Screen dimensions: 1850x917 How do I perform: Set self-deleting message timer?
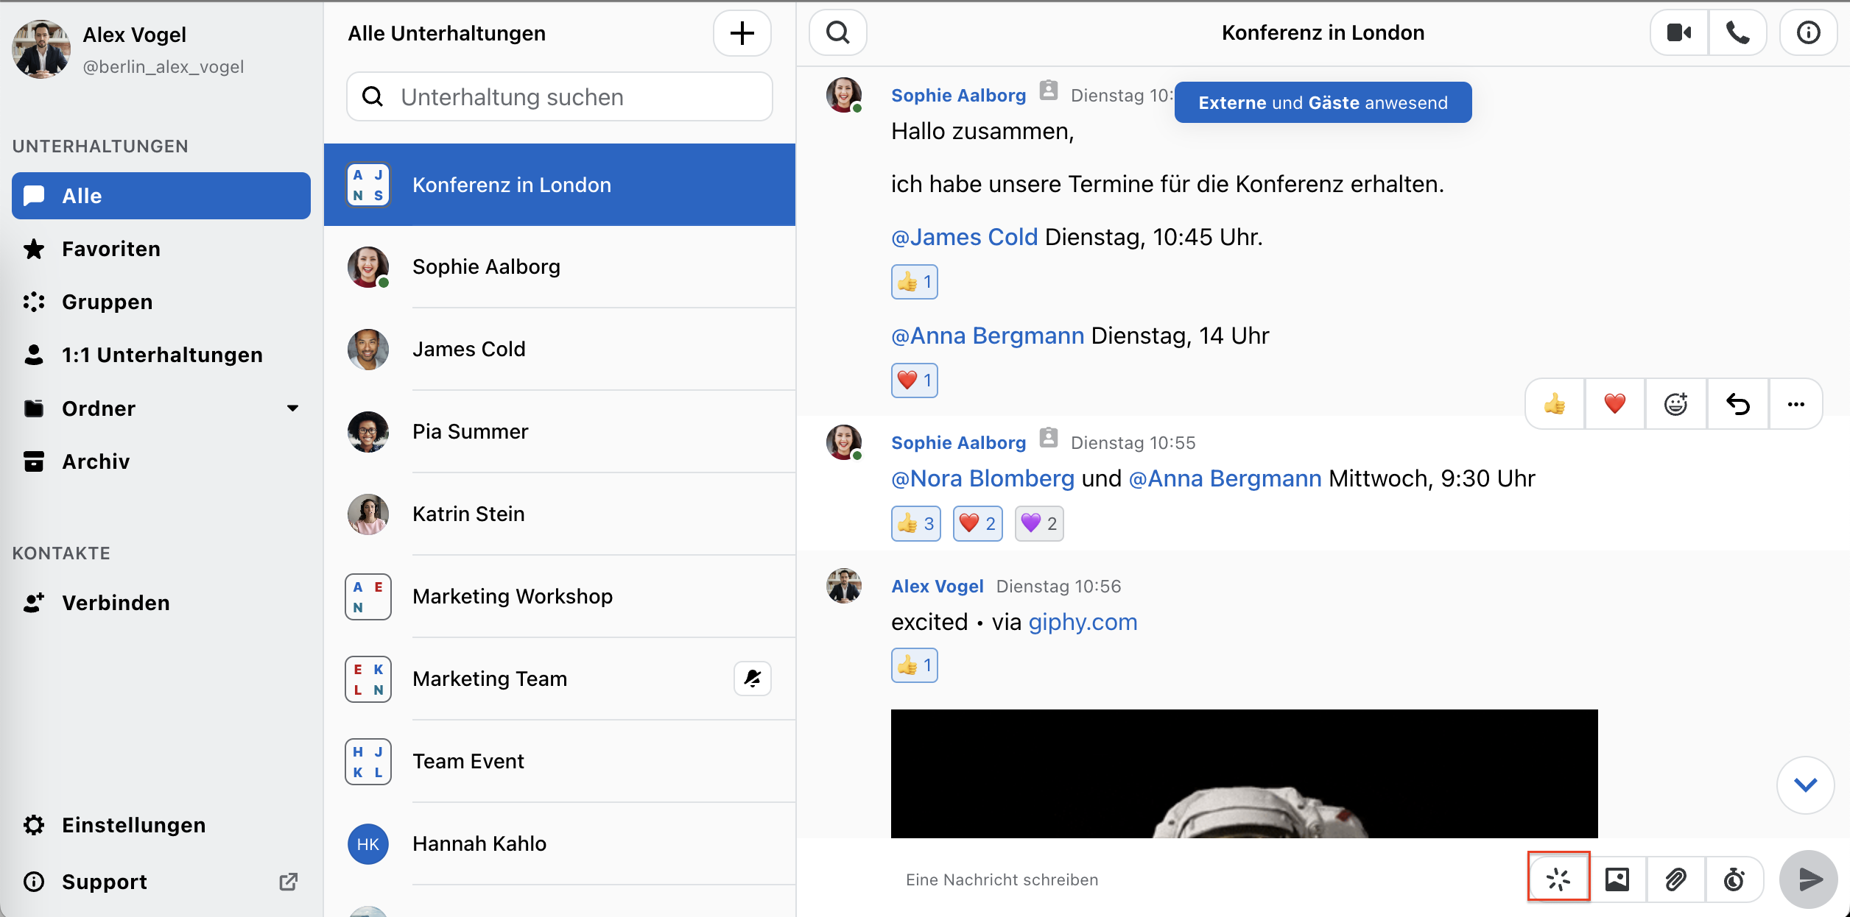click(1734, 879)
